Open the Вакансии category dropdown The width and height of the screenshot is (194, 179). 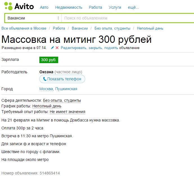(33, 18)
